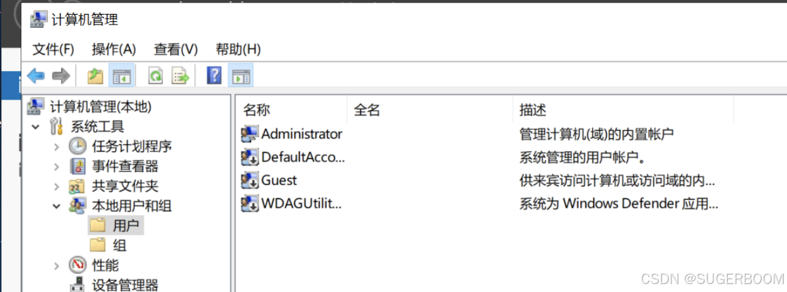Viewport: 787px width, 292px height.
Task: Click the Guest user account icon
Action: point(249,181)
